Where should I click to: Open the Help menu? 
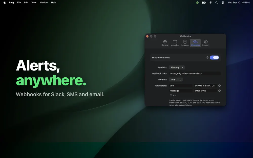[53, 3]
